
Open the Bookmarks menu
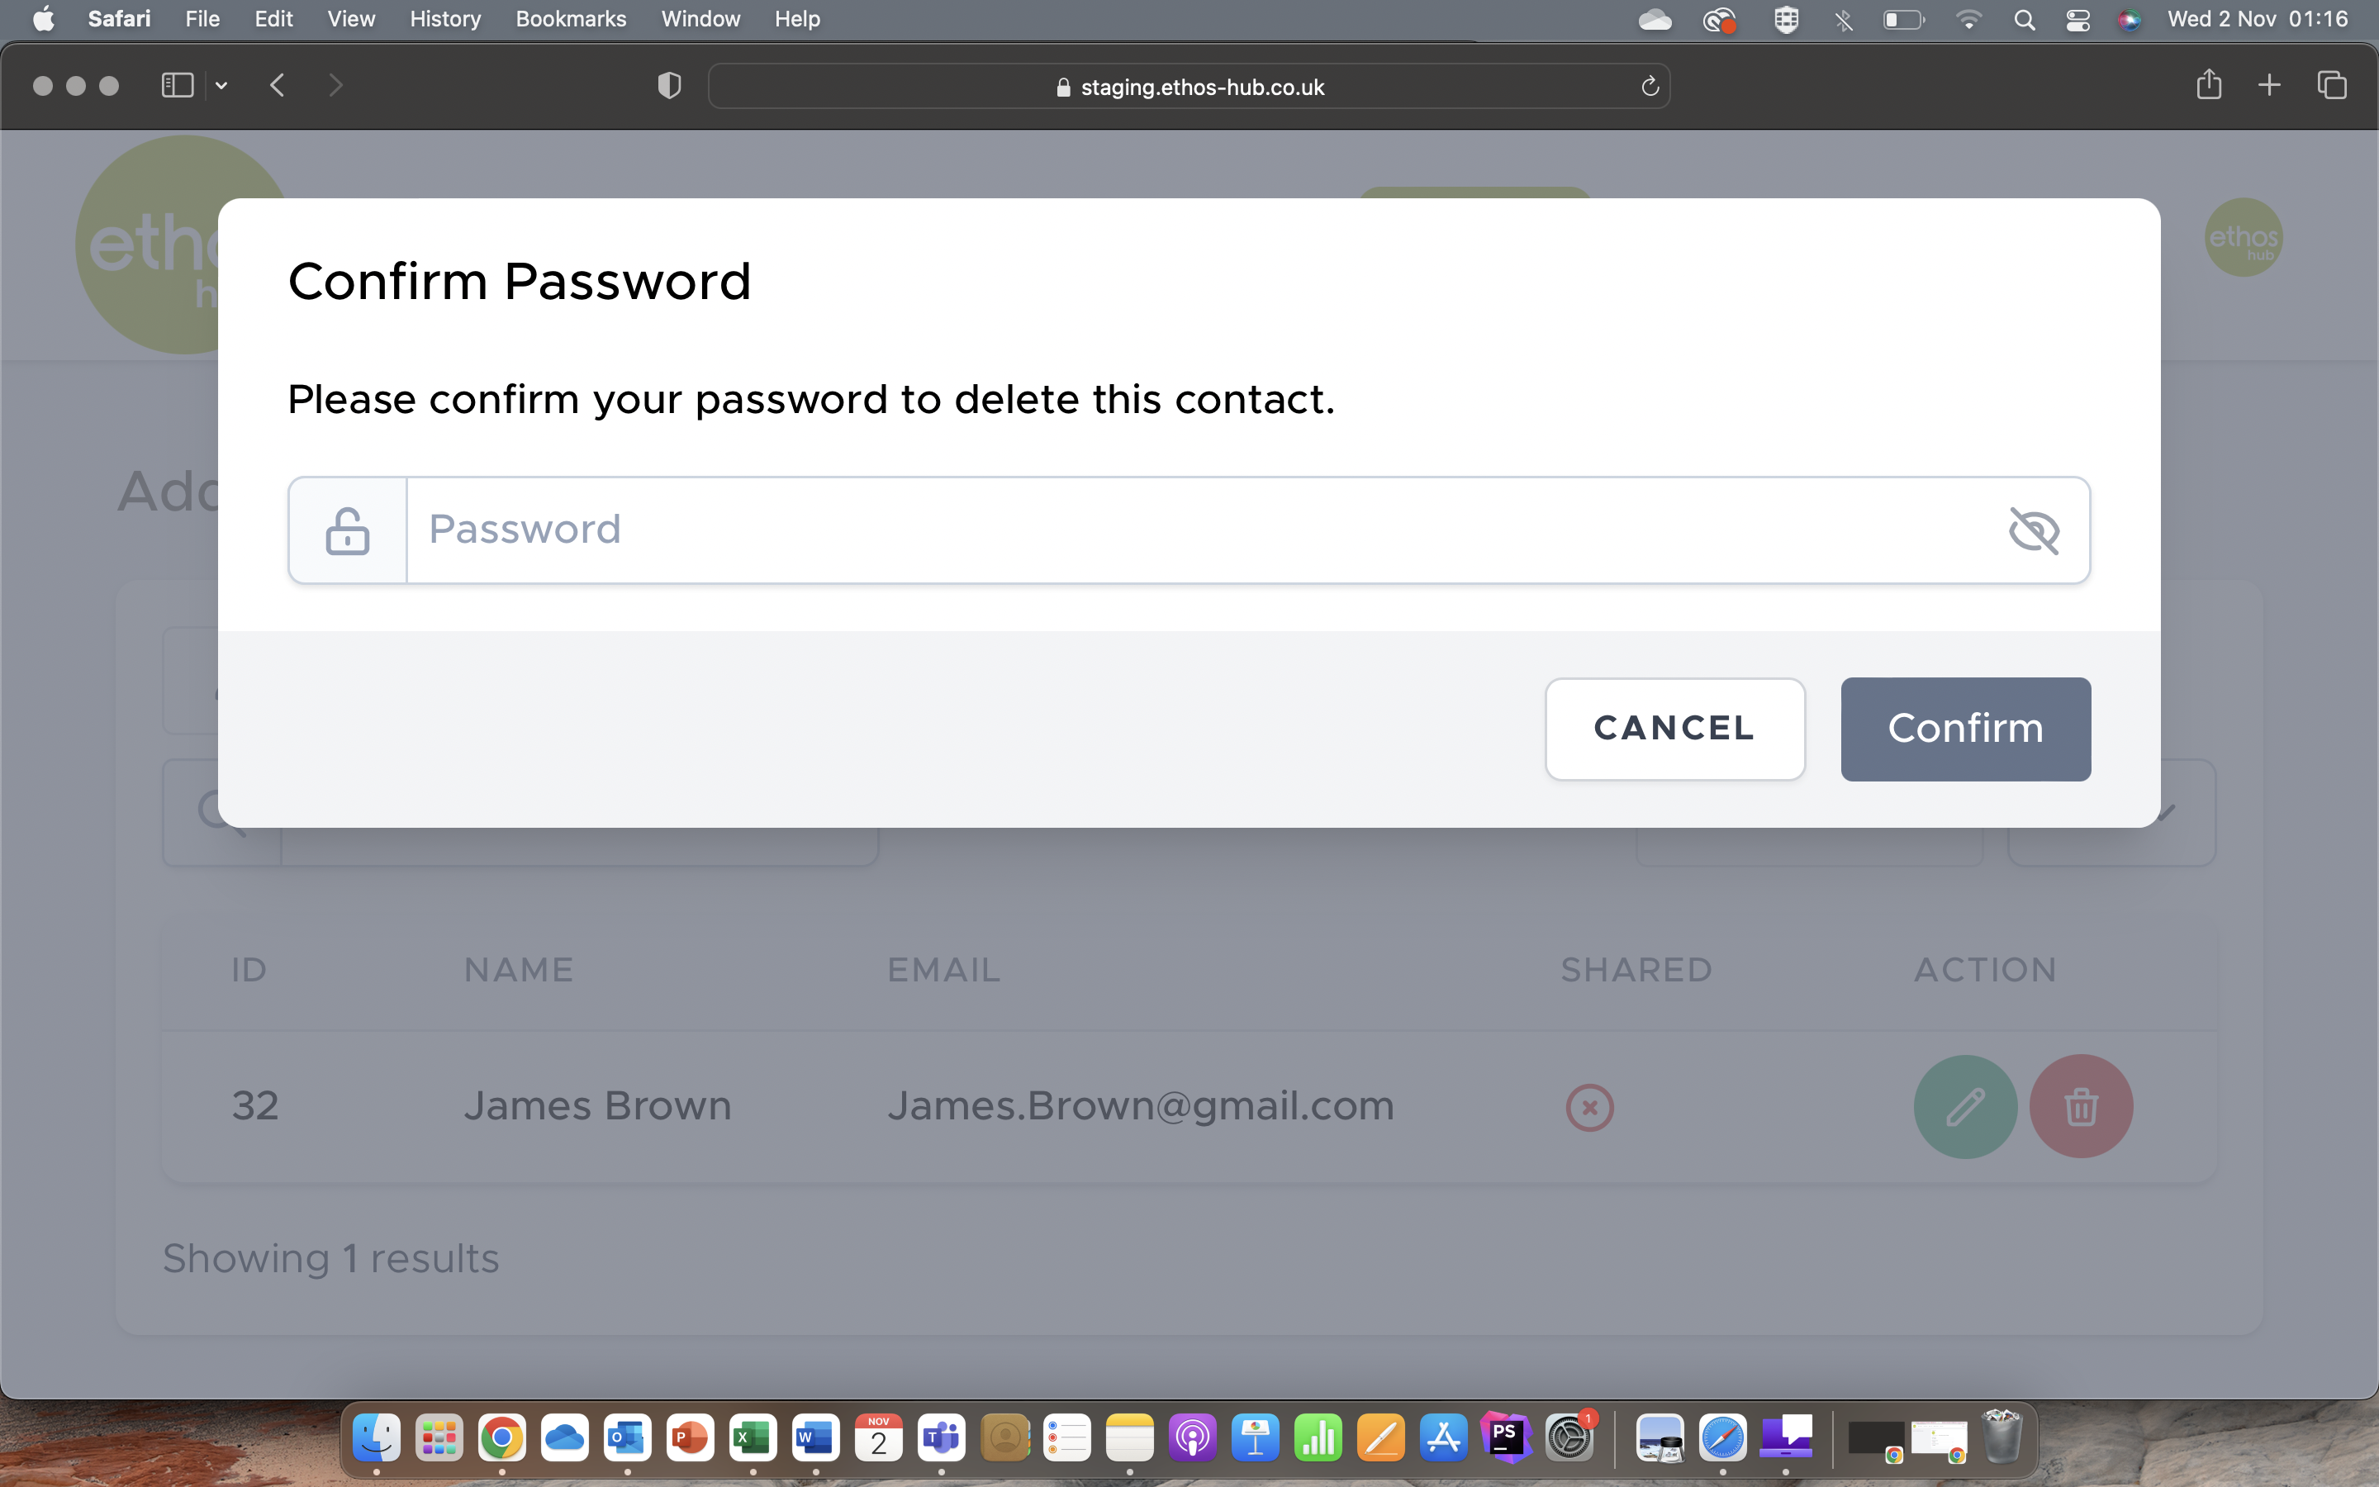(x=570, y=19)
